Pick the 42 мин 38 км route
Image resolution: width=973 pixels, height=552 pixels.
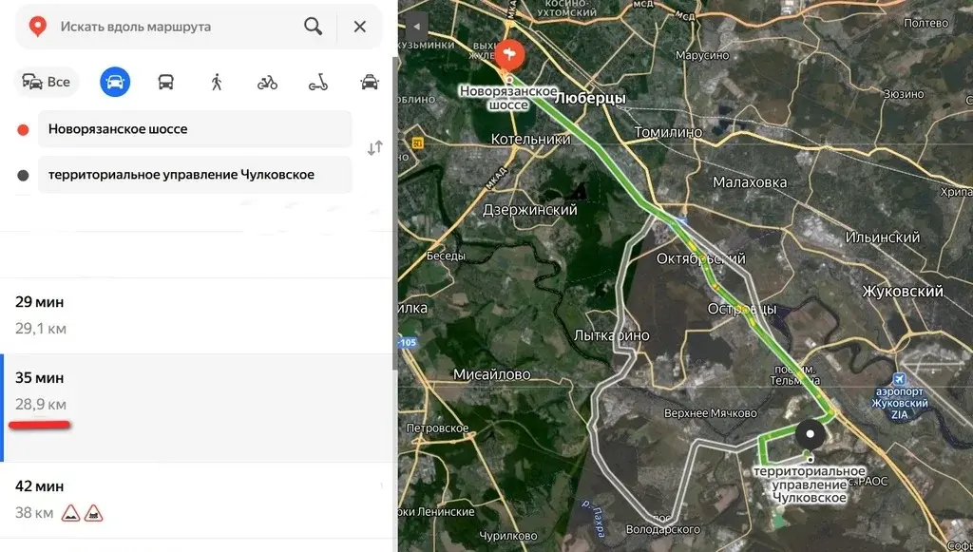[197, 500]
